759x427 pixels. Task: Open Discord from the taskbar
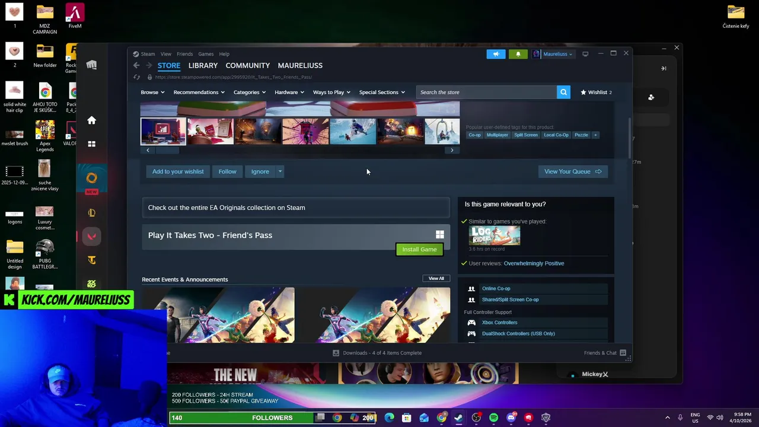pyautogui.click(x=511, y=418)
